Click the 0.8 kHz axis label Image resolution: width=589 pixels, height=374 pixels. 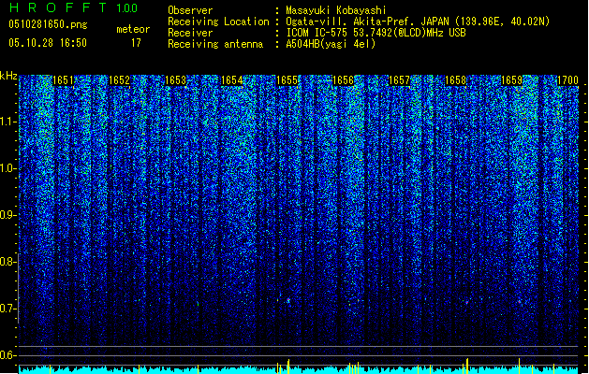click(7, 262)
